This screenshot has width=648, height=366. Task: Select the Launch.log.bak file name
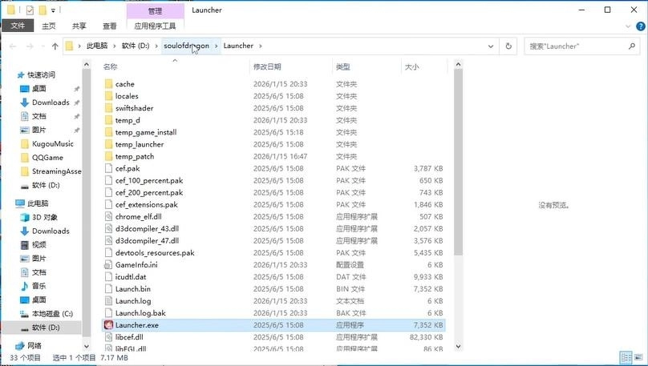point(140,313)
